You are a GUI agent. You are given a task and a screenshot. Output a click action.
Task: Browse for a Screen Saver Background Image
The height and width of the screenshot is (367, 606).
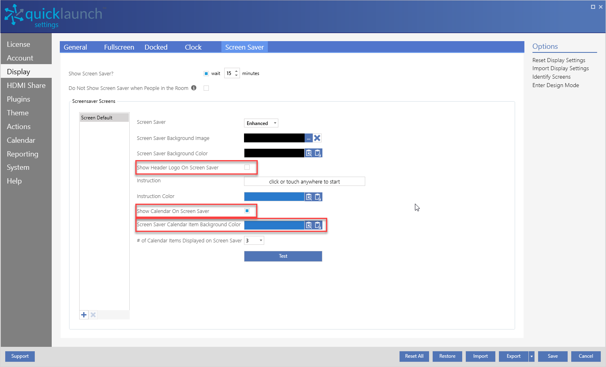click(309, 138)
